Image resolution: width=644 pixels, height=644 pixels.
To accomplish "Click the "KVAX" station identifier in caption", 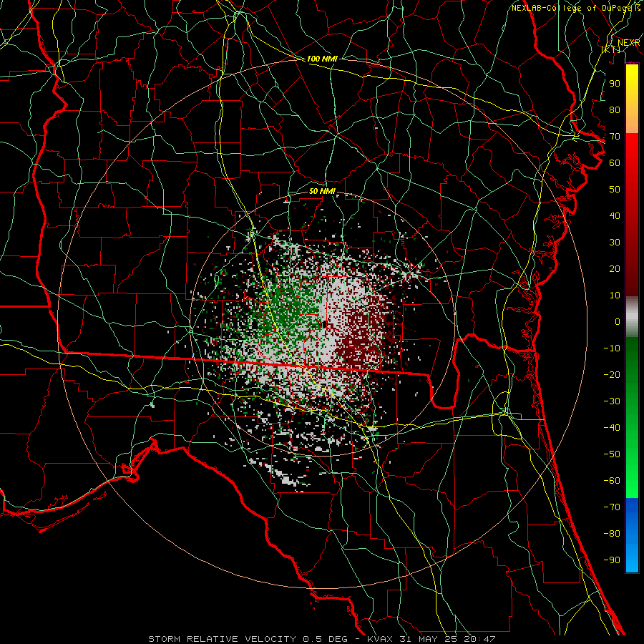I will (380, 639).
